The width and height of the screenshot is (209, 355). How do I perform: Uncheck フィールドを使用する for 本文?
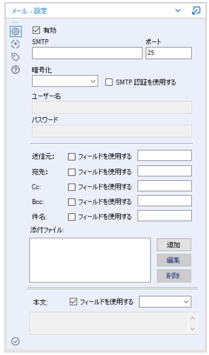pos(73,302)
